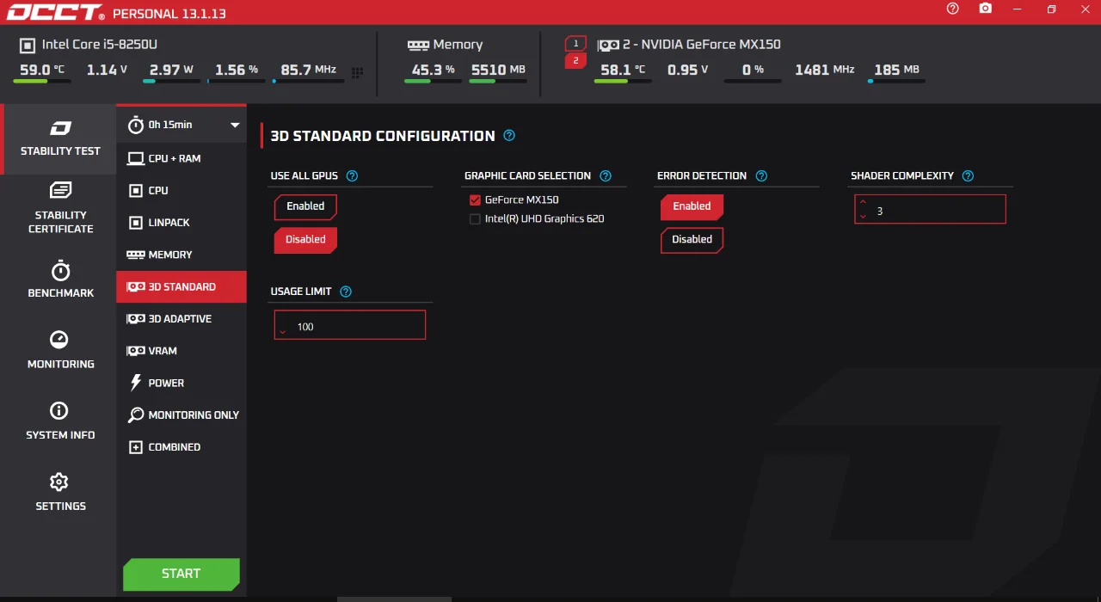Increase shader complexity with up arrow
Screen dimensions: 1101x602
pos(863,203)
